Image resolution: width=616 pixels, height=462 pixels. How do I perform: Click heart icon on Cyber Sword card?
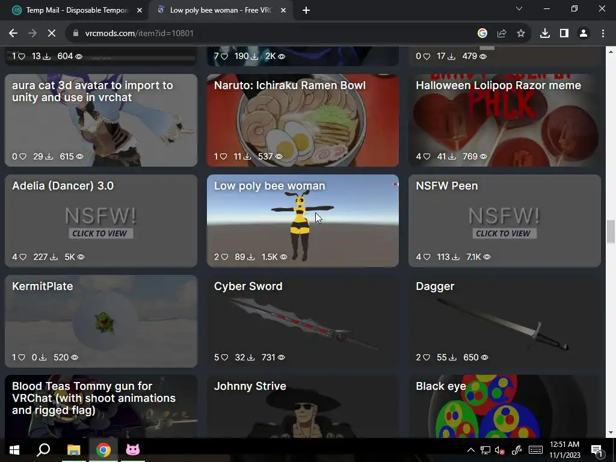point(224,357)
